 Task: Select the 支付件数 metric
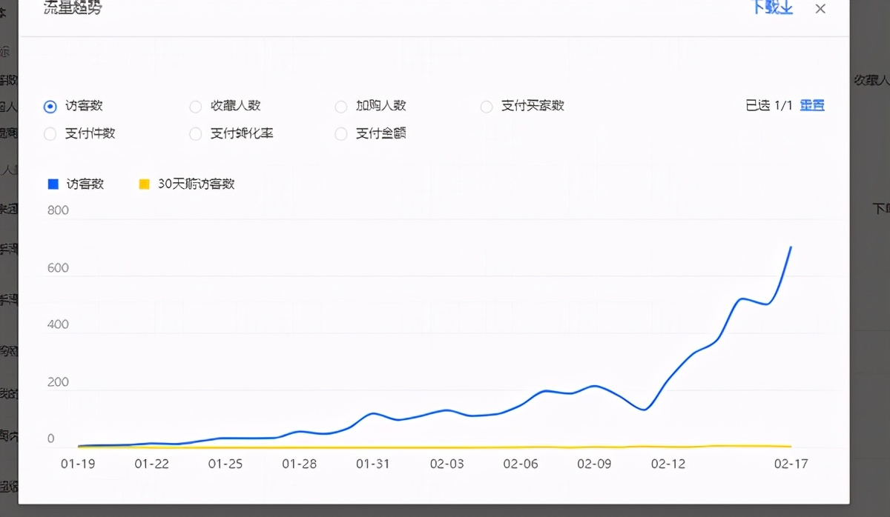(50, 134)
